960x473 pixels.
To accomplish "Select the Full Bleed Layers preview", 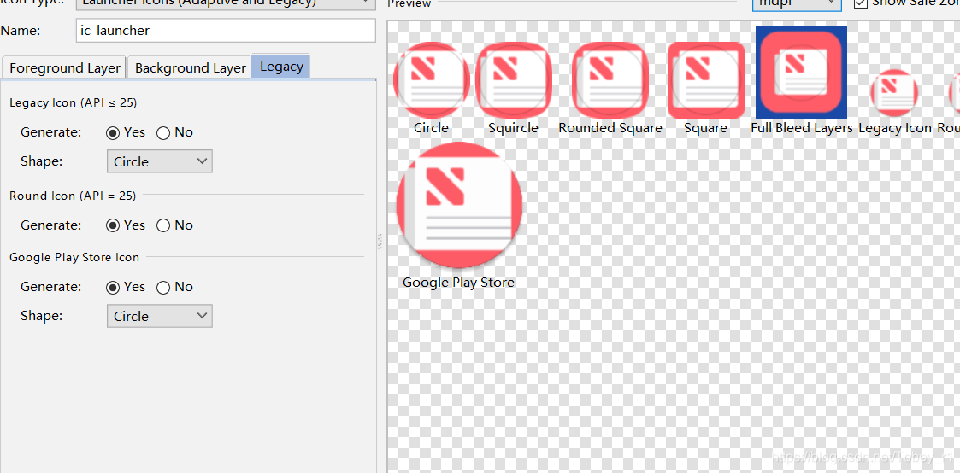I will coord(802,72).
